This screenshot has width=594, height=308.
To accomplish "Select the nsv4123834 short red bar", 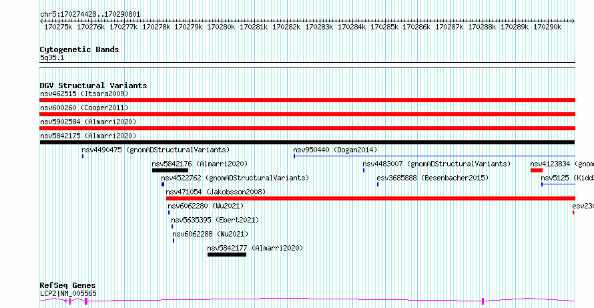I will coord(537,170).
